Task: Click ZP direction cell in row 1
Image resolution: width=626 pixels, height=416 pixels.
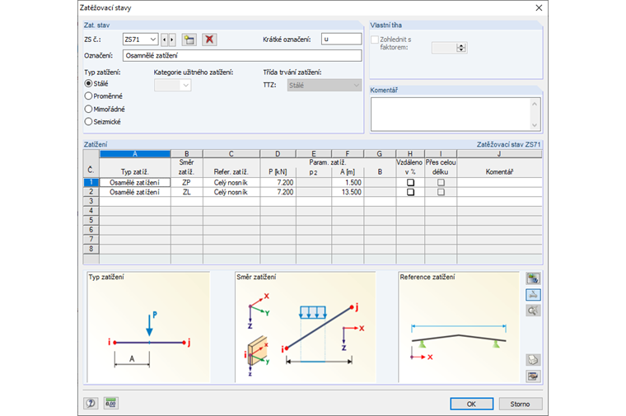Action: (x=186, y=182)
